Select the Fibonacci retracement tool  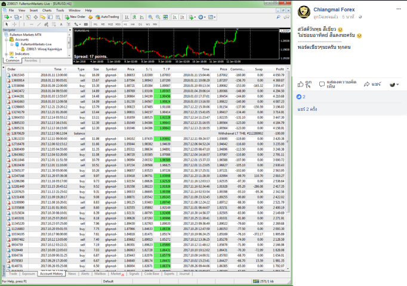coord(54,24)
